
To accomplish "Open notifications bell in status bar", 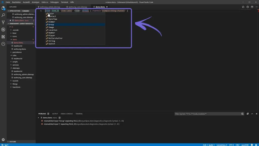I will [x=256, y=145].
